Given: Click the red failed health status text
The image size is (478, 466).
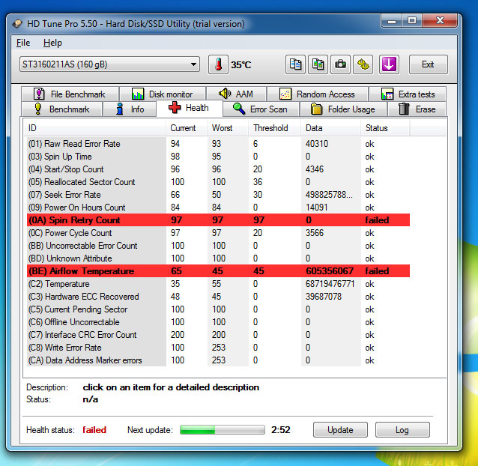Looking at the screenshot, I should tap(94, 430).
